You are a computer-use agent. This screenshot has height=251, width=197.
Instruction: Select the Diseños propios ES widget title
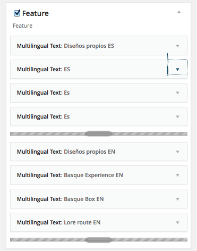point(65,46)
